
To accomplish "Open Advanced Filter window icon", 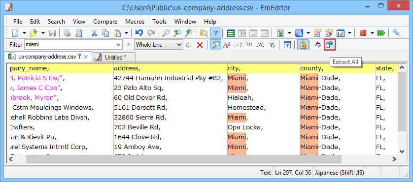I will coord(287,45).
